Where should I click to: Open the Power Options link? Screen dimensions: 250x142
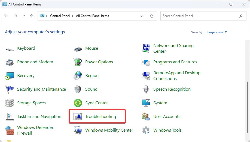(99, 62)
